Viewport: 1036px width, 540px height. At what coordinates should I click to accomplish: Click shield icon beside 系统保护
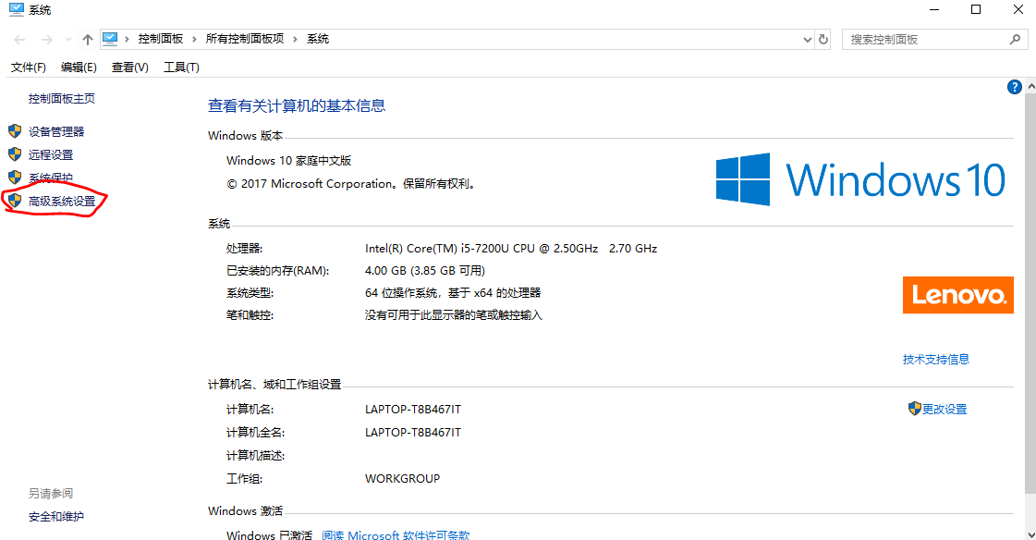coord(15,178)
